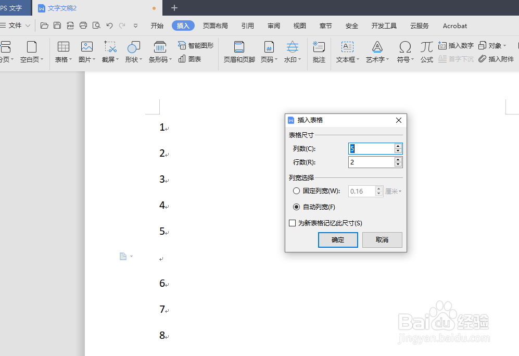Click the Print icon in quick toolbar

click(x=83, y=26)
